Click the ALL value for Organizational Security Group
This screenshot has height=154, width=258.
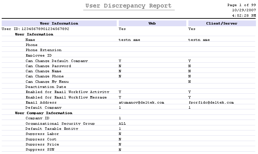click(x=122, y=123)
